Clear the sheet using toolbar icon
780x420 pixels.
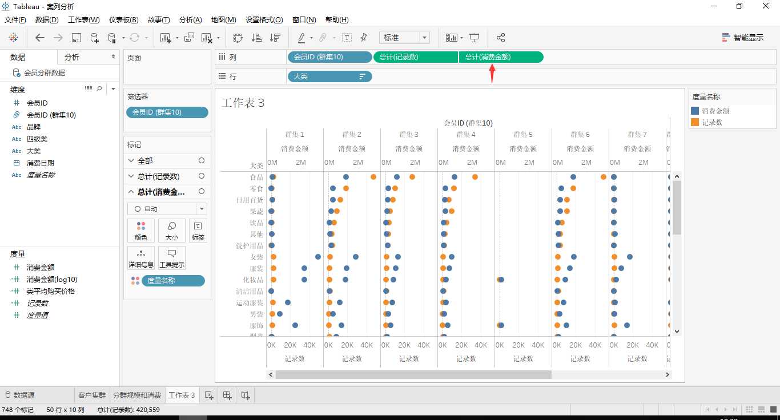click(207, 38)
